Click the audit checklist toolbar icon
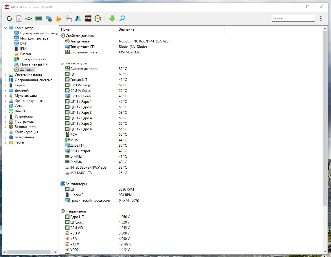331x257 pixels. pyautogui.click(x=68, y=18)
